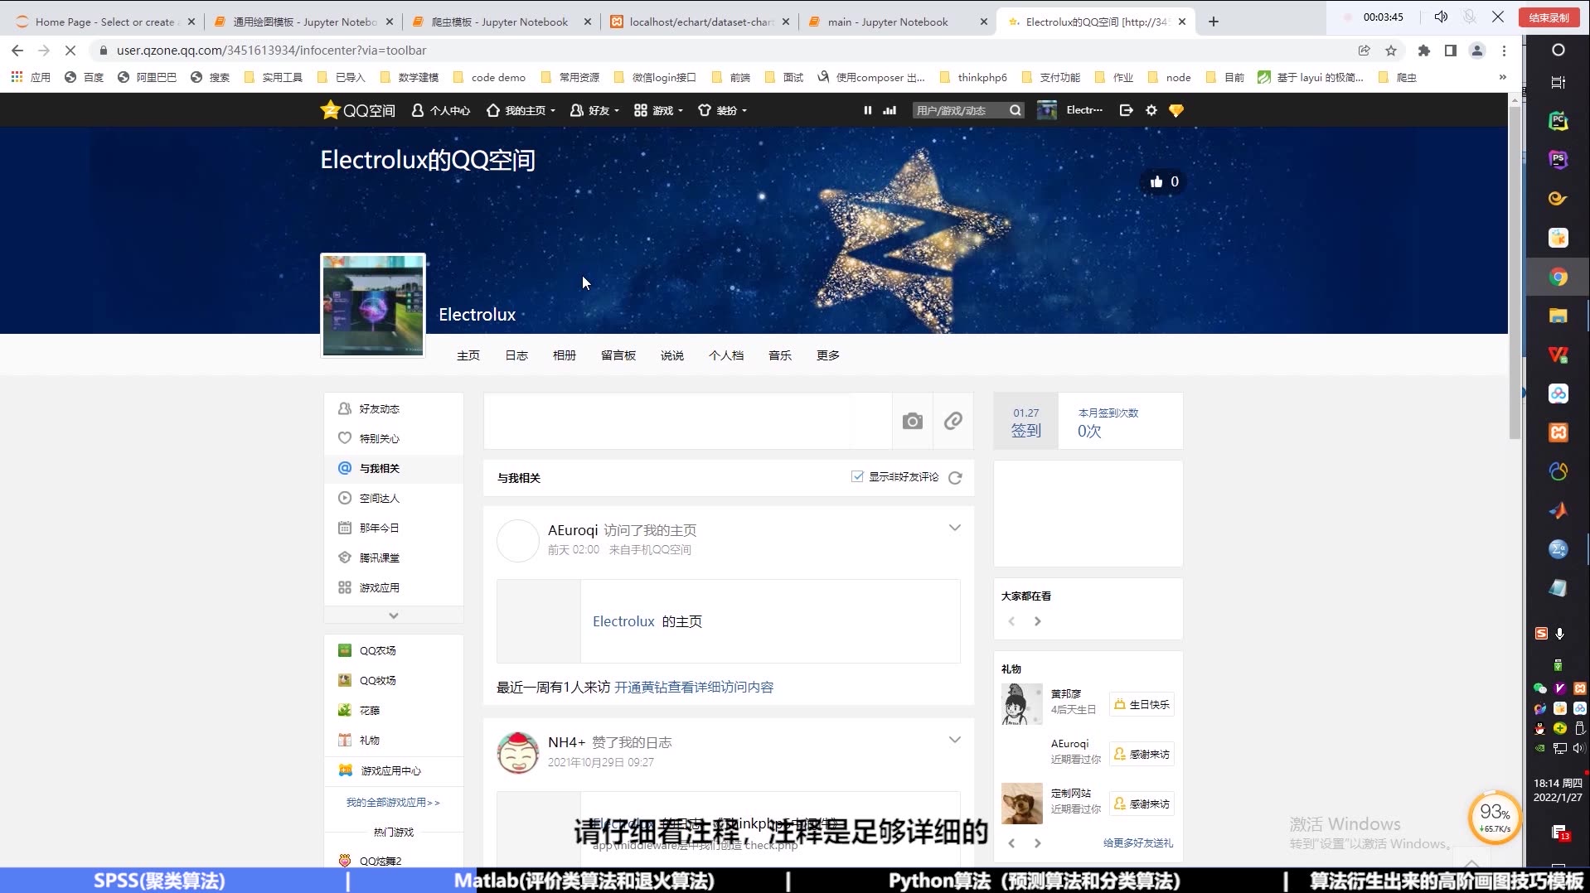1590x893 pixels.
Task: Switch to 主页 tab
Action: (468, 355)
